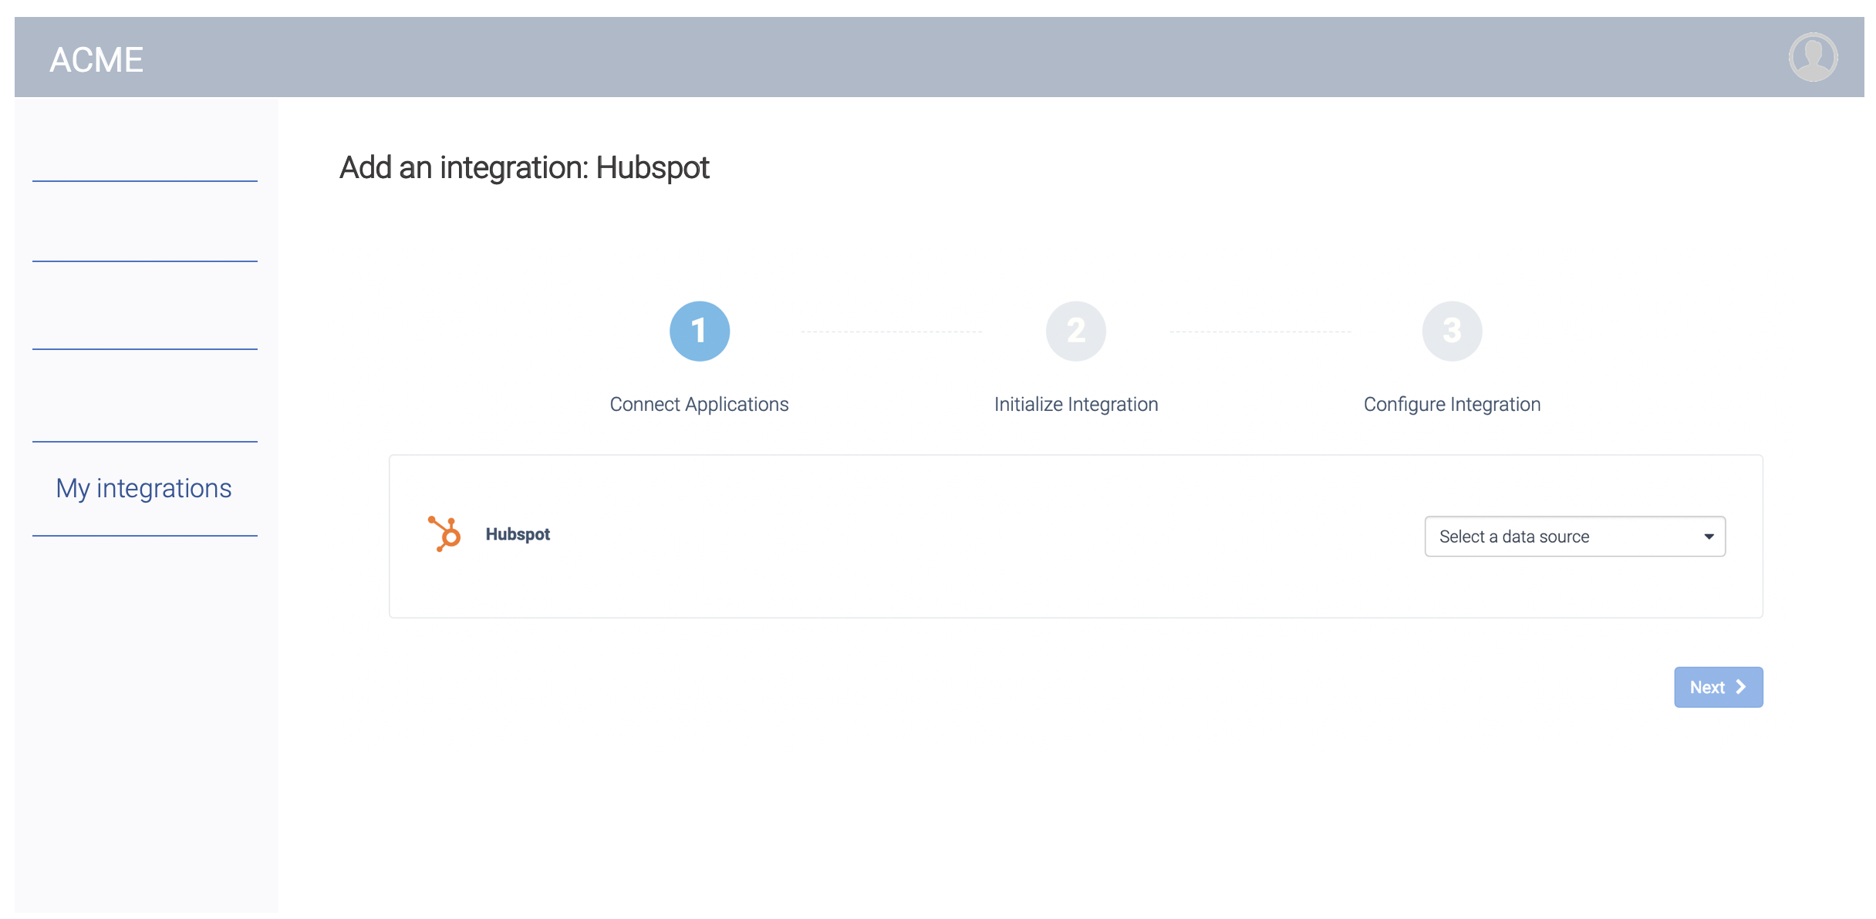Click the Hubspot sprocket logo icon
The image size is (1876, 919).
click(444, 534)
